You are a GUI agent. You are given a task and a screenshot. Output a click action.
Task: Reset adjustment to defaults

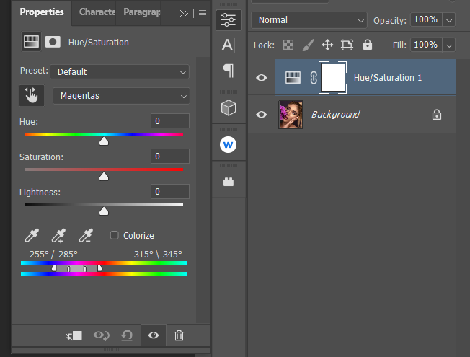tap(127, 335)
